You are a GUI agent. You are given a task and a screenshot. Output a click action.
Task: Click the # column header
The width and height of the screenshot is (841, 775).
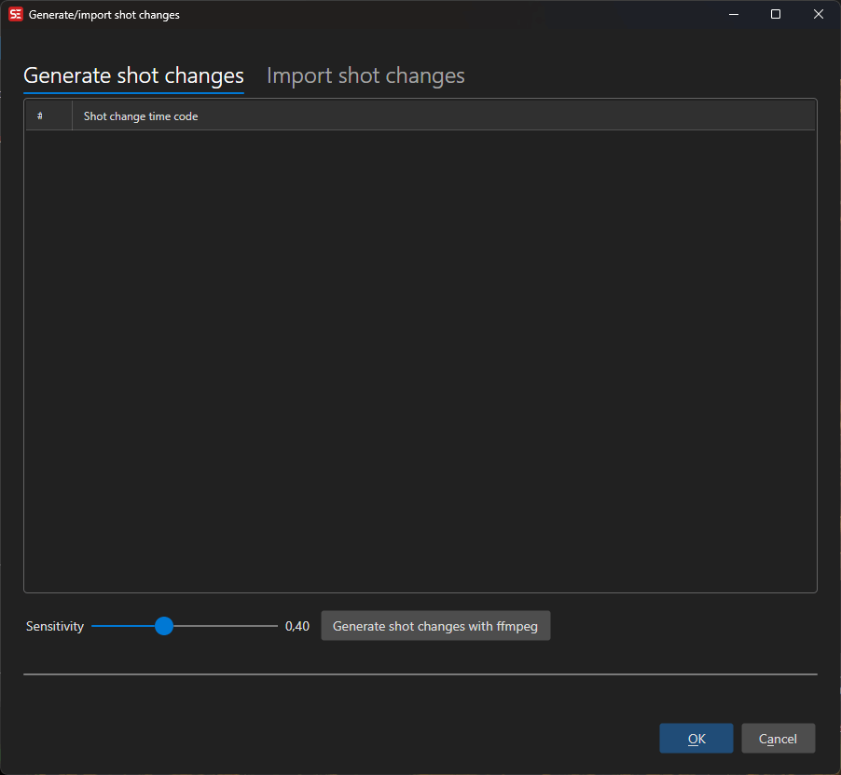40,116
